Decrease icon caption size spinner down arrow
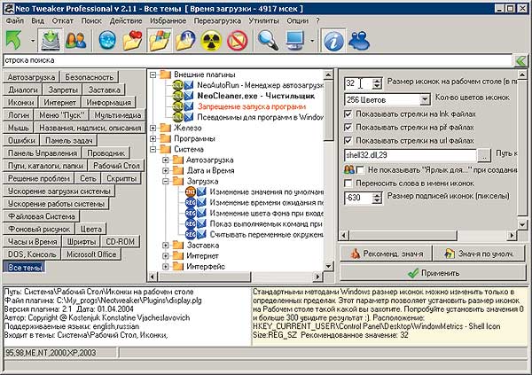Viewport: 532px width, 375px height. click(377, 200)
